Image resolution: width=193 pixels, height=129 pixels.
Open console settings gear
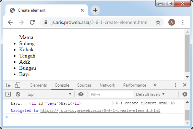(185, 94)
